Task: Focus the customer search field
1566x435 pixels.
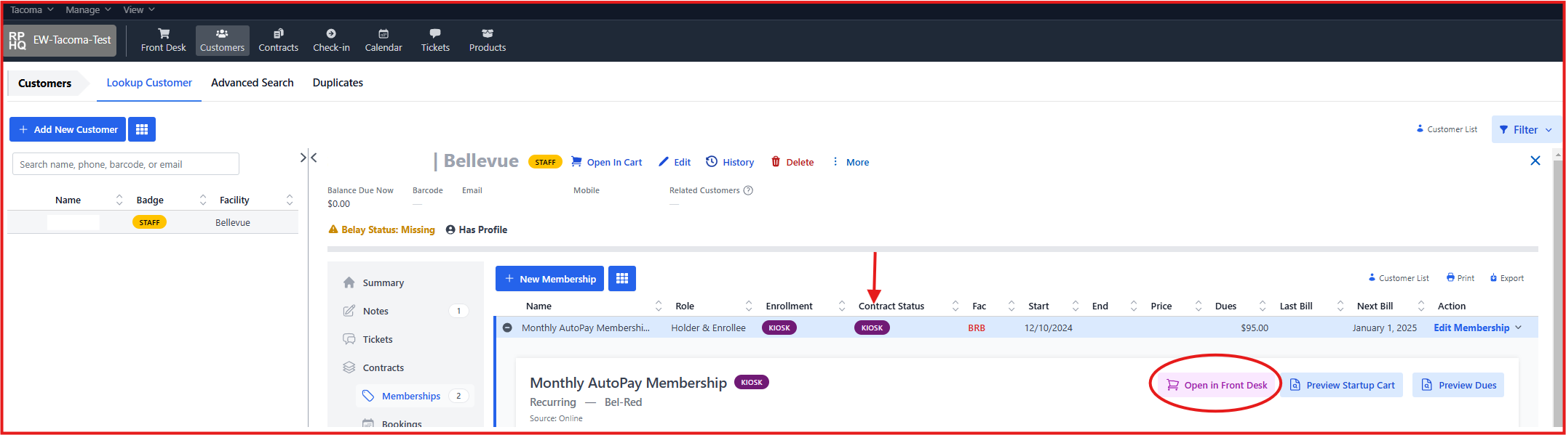Action: (126, 164)
